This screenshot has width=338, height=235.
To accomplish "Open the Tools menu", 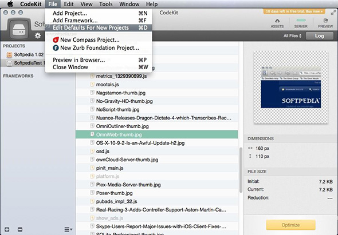I will point(105,4).
